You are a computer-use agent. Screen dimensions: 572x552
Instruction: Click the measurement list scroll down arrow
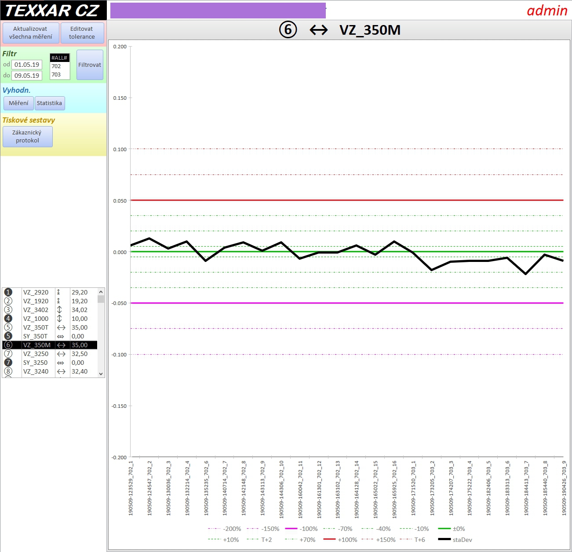tap(101, 374)
